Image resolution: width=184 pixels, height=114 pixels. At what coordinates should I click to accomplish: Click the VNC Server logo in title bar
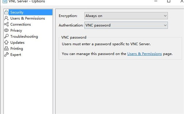(x=5, y=1)
